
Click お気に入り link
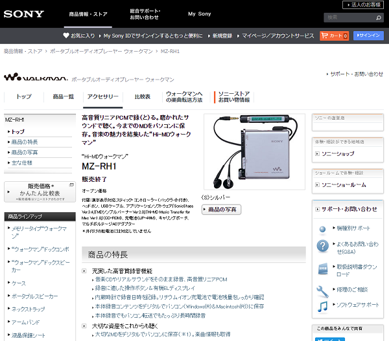[83, 36]
